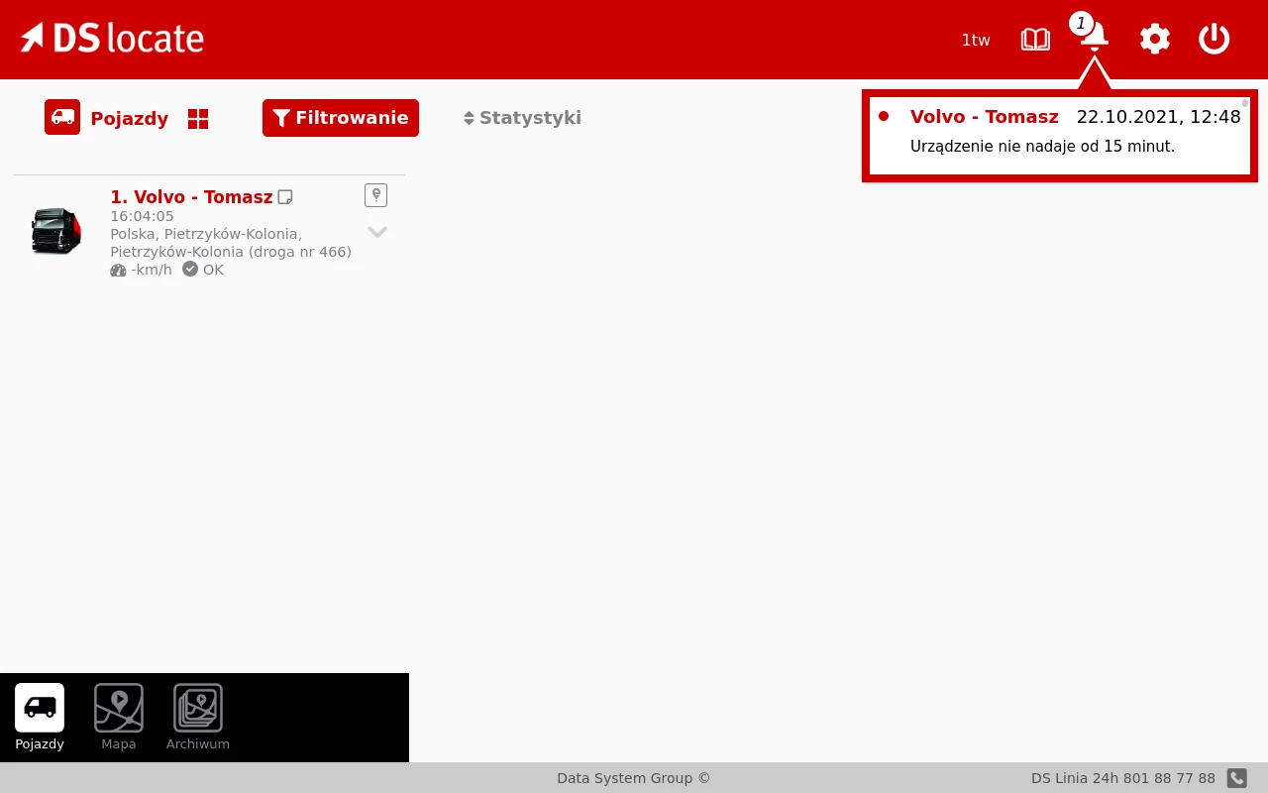Switch to the Pojazdy bottom tab
Image resolution: width=1268 pixels, height=793 pixels.
[40, 718]
